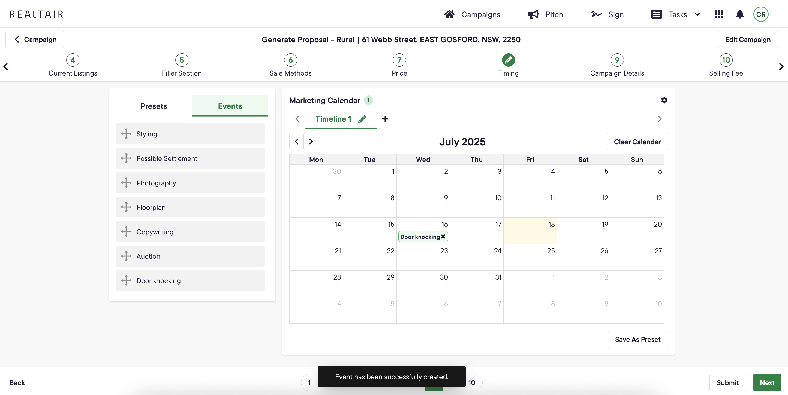Open the REALTAIR logo home
Image resolution: width=788 pixels, height=395 pixels.
pyautogui.click(x=37, y=14)
